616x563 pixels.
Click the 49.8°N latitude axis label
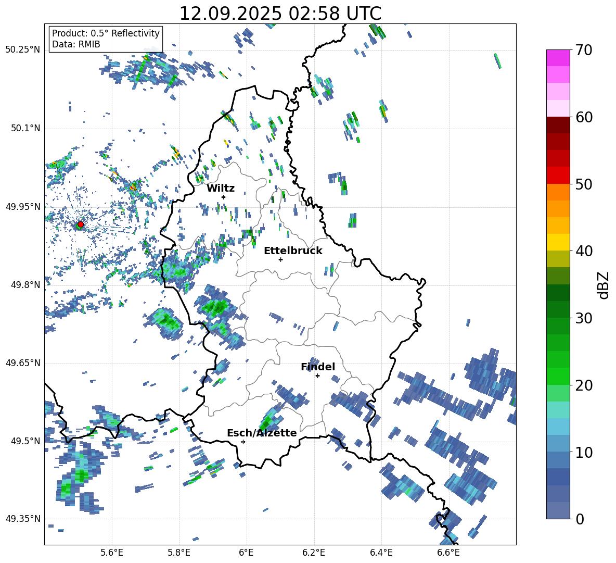(x=25, y=284)
